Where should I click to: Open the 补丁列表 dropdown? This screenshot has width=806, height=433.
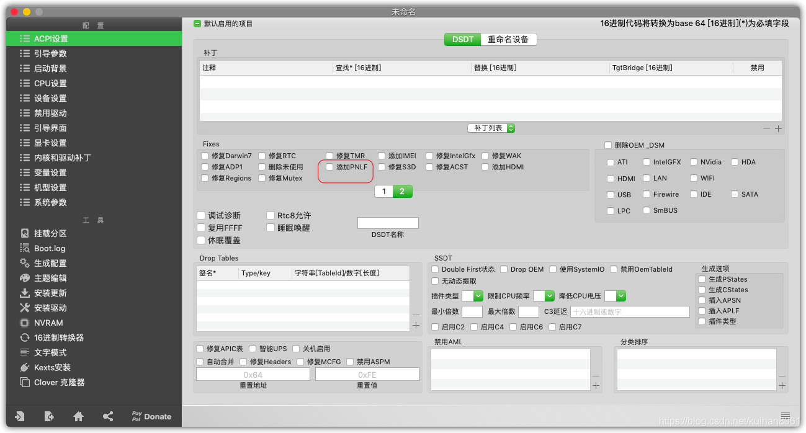pos(491,128)
